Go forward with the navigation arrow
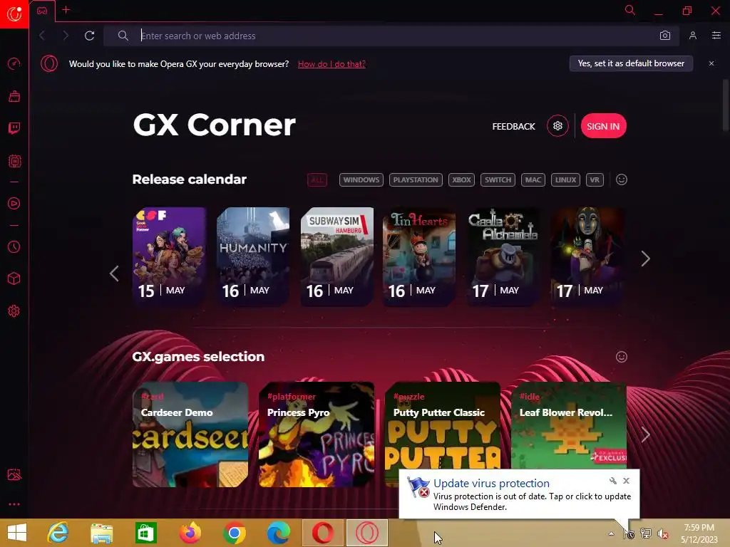This screenshot has height=547, width=730. click(x=65, y=36)
